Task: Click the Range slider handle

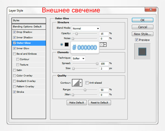Action: [85, 90]
